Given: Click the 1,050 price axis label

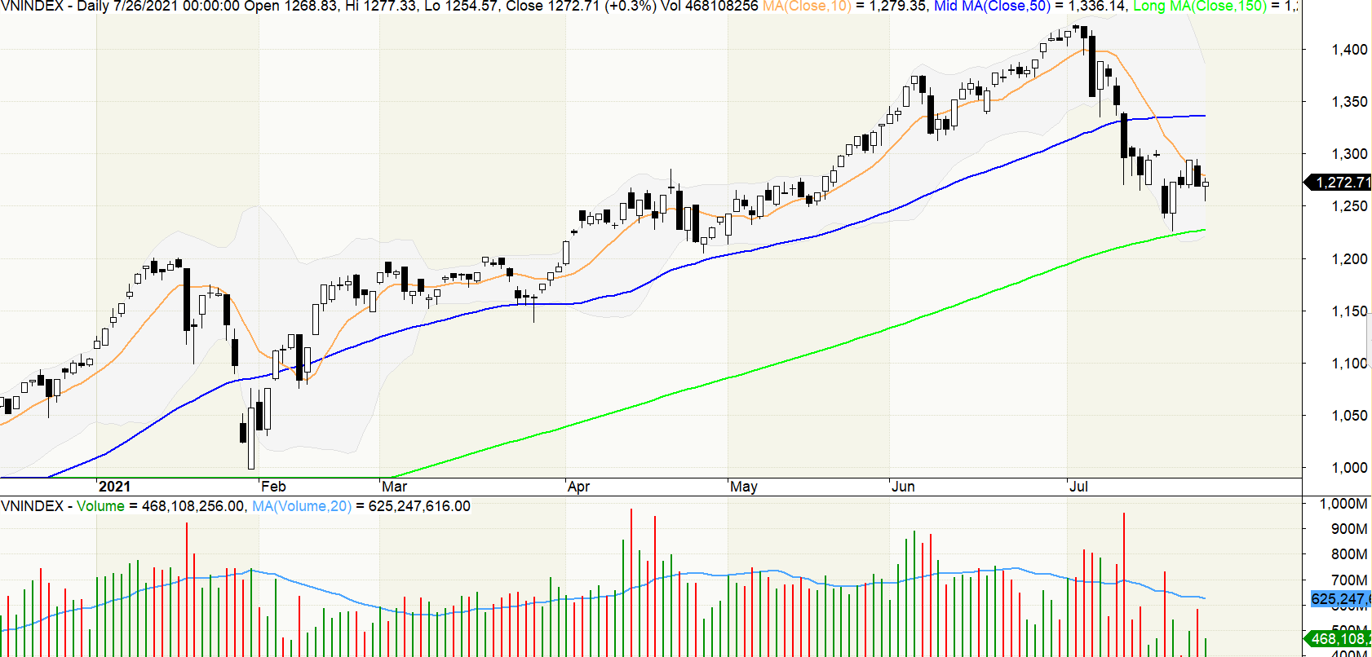Looking at the screenshot, I should coord(1349,416).
